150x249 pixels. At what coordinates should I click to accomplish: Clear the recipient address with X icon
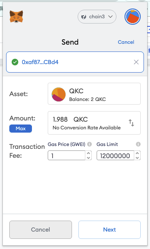[136, 62]
